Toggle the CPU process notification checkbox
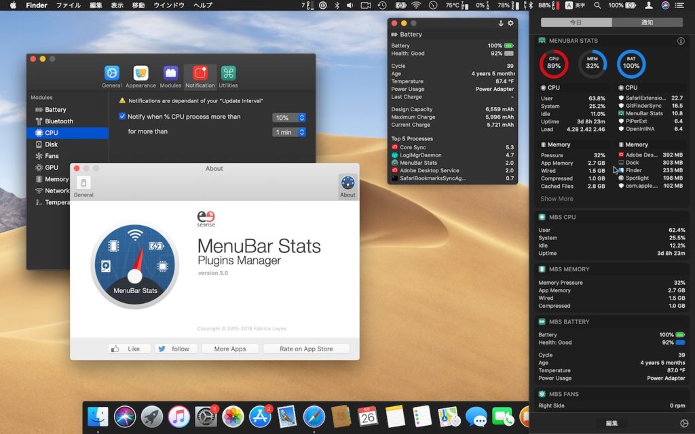Image resolution: width=695 pixels, height=434 pixels. [122, 117]
